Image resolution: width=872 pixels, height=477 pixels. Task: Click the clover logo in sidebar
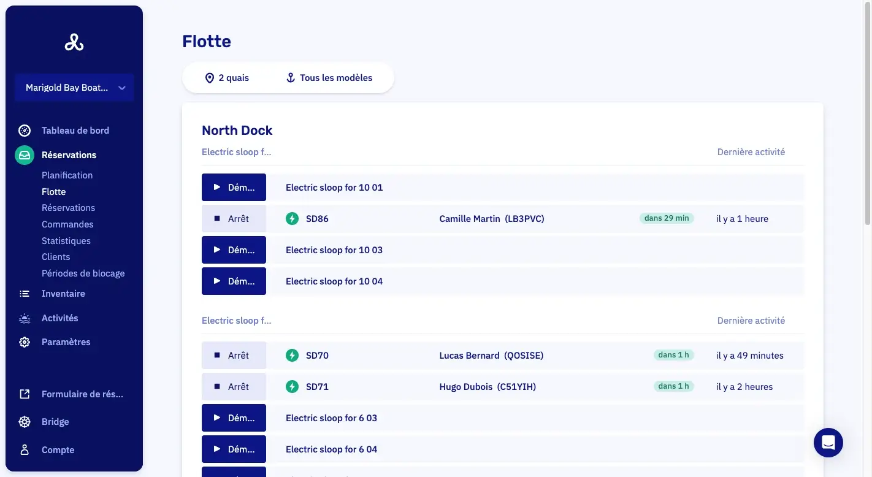tap(74, 42)
